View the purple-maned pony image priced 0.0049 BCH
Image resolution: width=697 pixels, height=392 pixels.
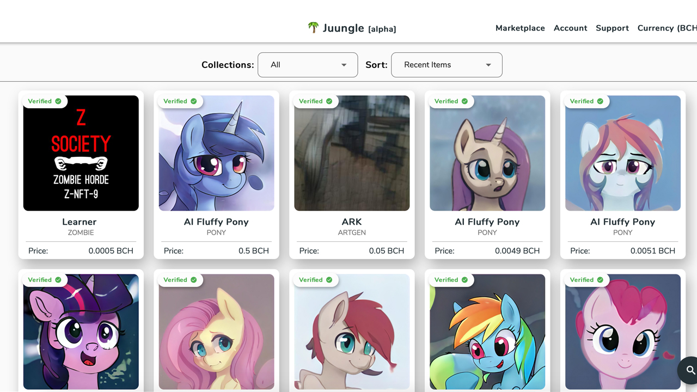coord(487,158)
